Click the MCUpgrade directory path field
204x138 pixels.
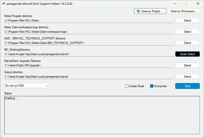coord(89,65)
